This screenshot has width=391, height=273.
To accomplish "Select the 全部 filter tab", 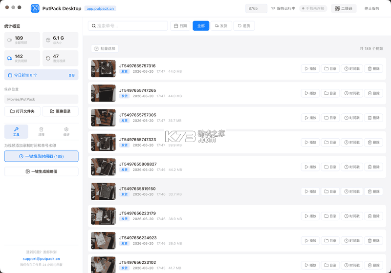I will 201,26.
